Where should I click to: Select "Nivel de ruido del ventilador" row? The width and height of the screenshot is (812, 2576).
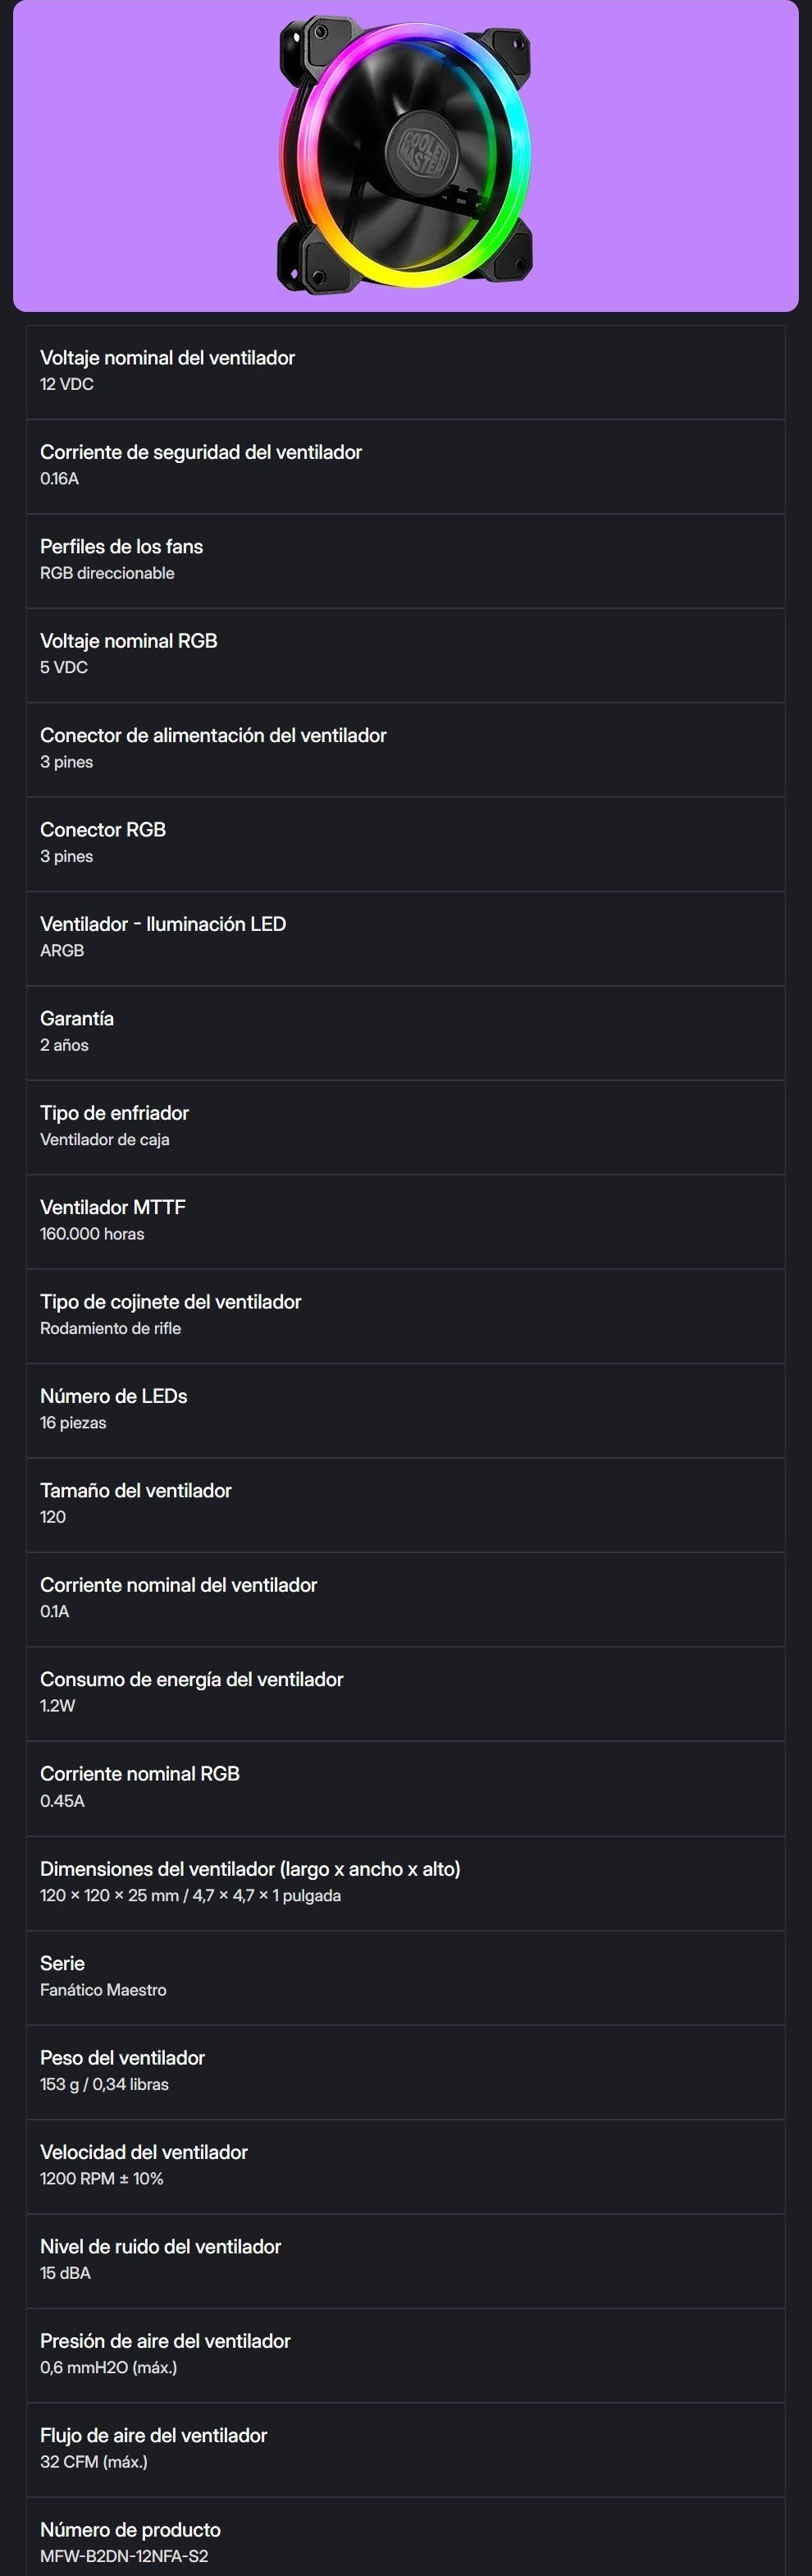point(405,2260)
